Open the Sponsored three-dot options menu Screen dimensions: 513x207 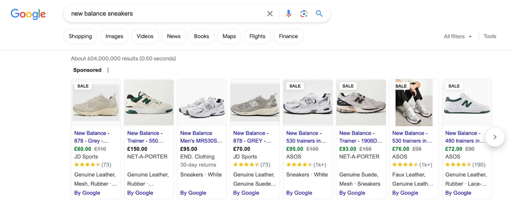[108, 70]
